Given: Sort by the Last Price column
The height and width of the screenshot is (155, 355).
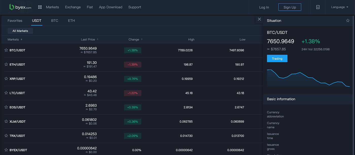Looking at the screenshot, I should [x=90, y=39].
